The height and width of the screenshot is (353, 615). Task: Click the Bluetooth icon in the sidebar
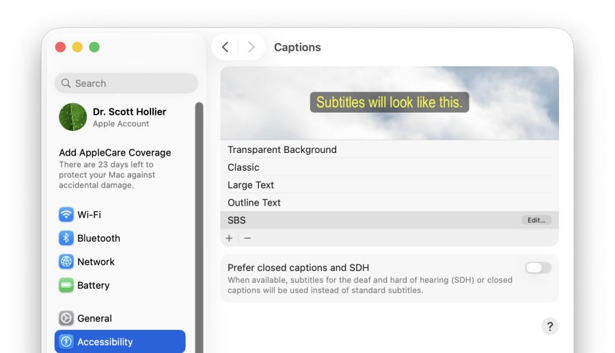(x=66, y=238)
